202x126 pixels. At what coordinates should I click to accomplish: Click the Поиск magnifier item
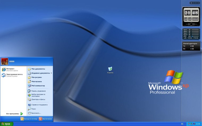pos(33,109)
